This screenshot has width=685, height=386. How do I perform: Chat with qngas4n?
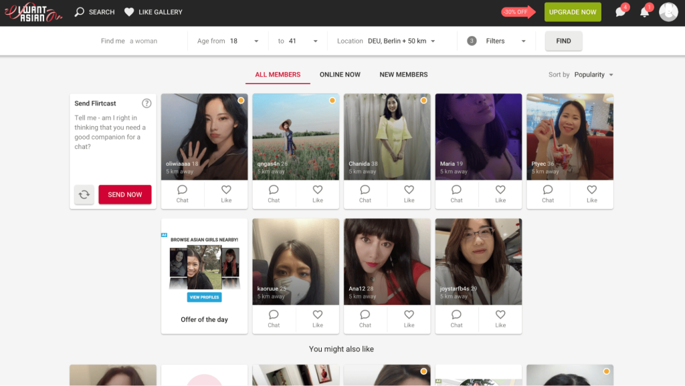pyautogui.click(x=274, y=194)
